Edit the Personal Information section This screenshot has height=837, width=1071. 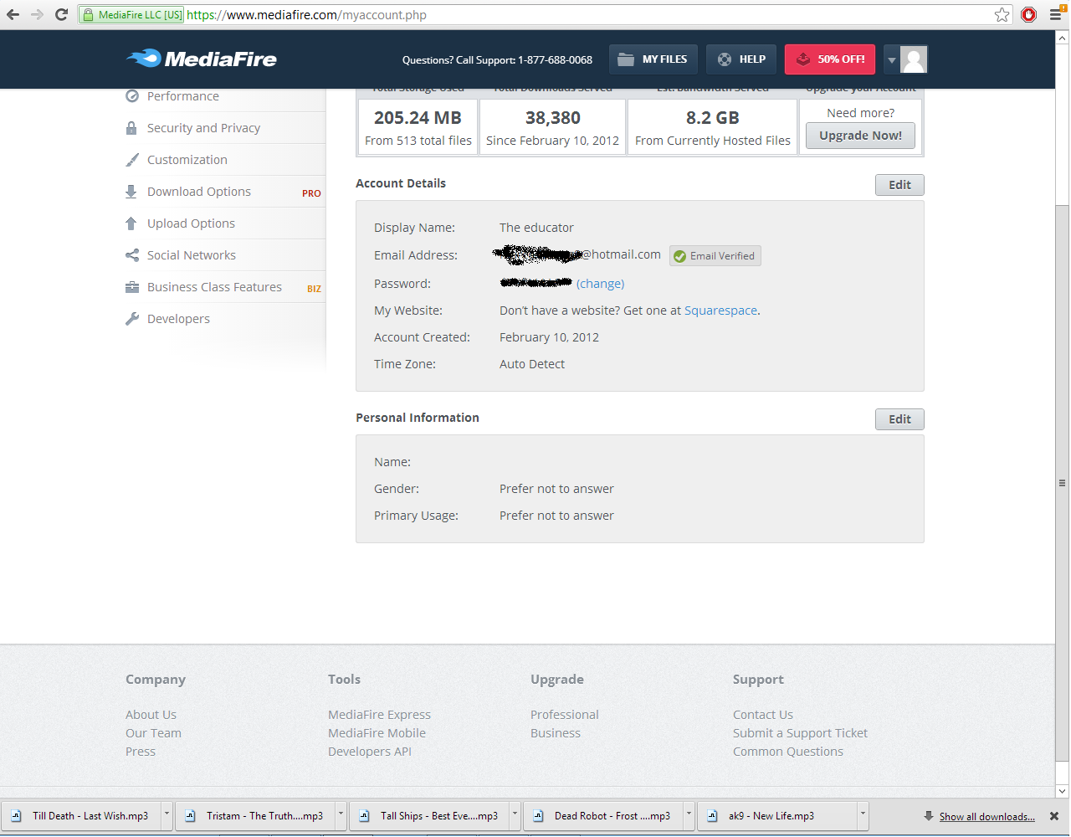[899, 419]
